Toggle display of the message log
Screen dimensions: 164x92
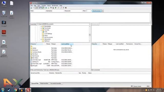[36, 8]
